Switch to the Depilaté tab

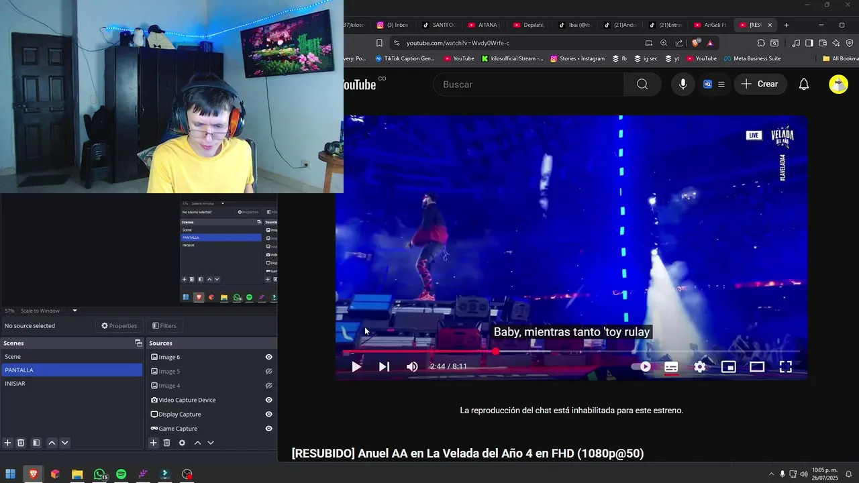[x=529, y=25]
